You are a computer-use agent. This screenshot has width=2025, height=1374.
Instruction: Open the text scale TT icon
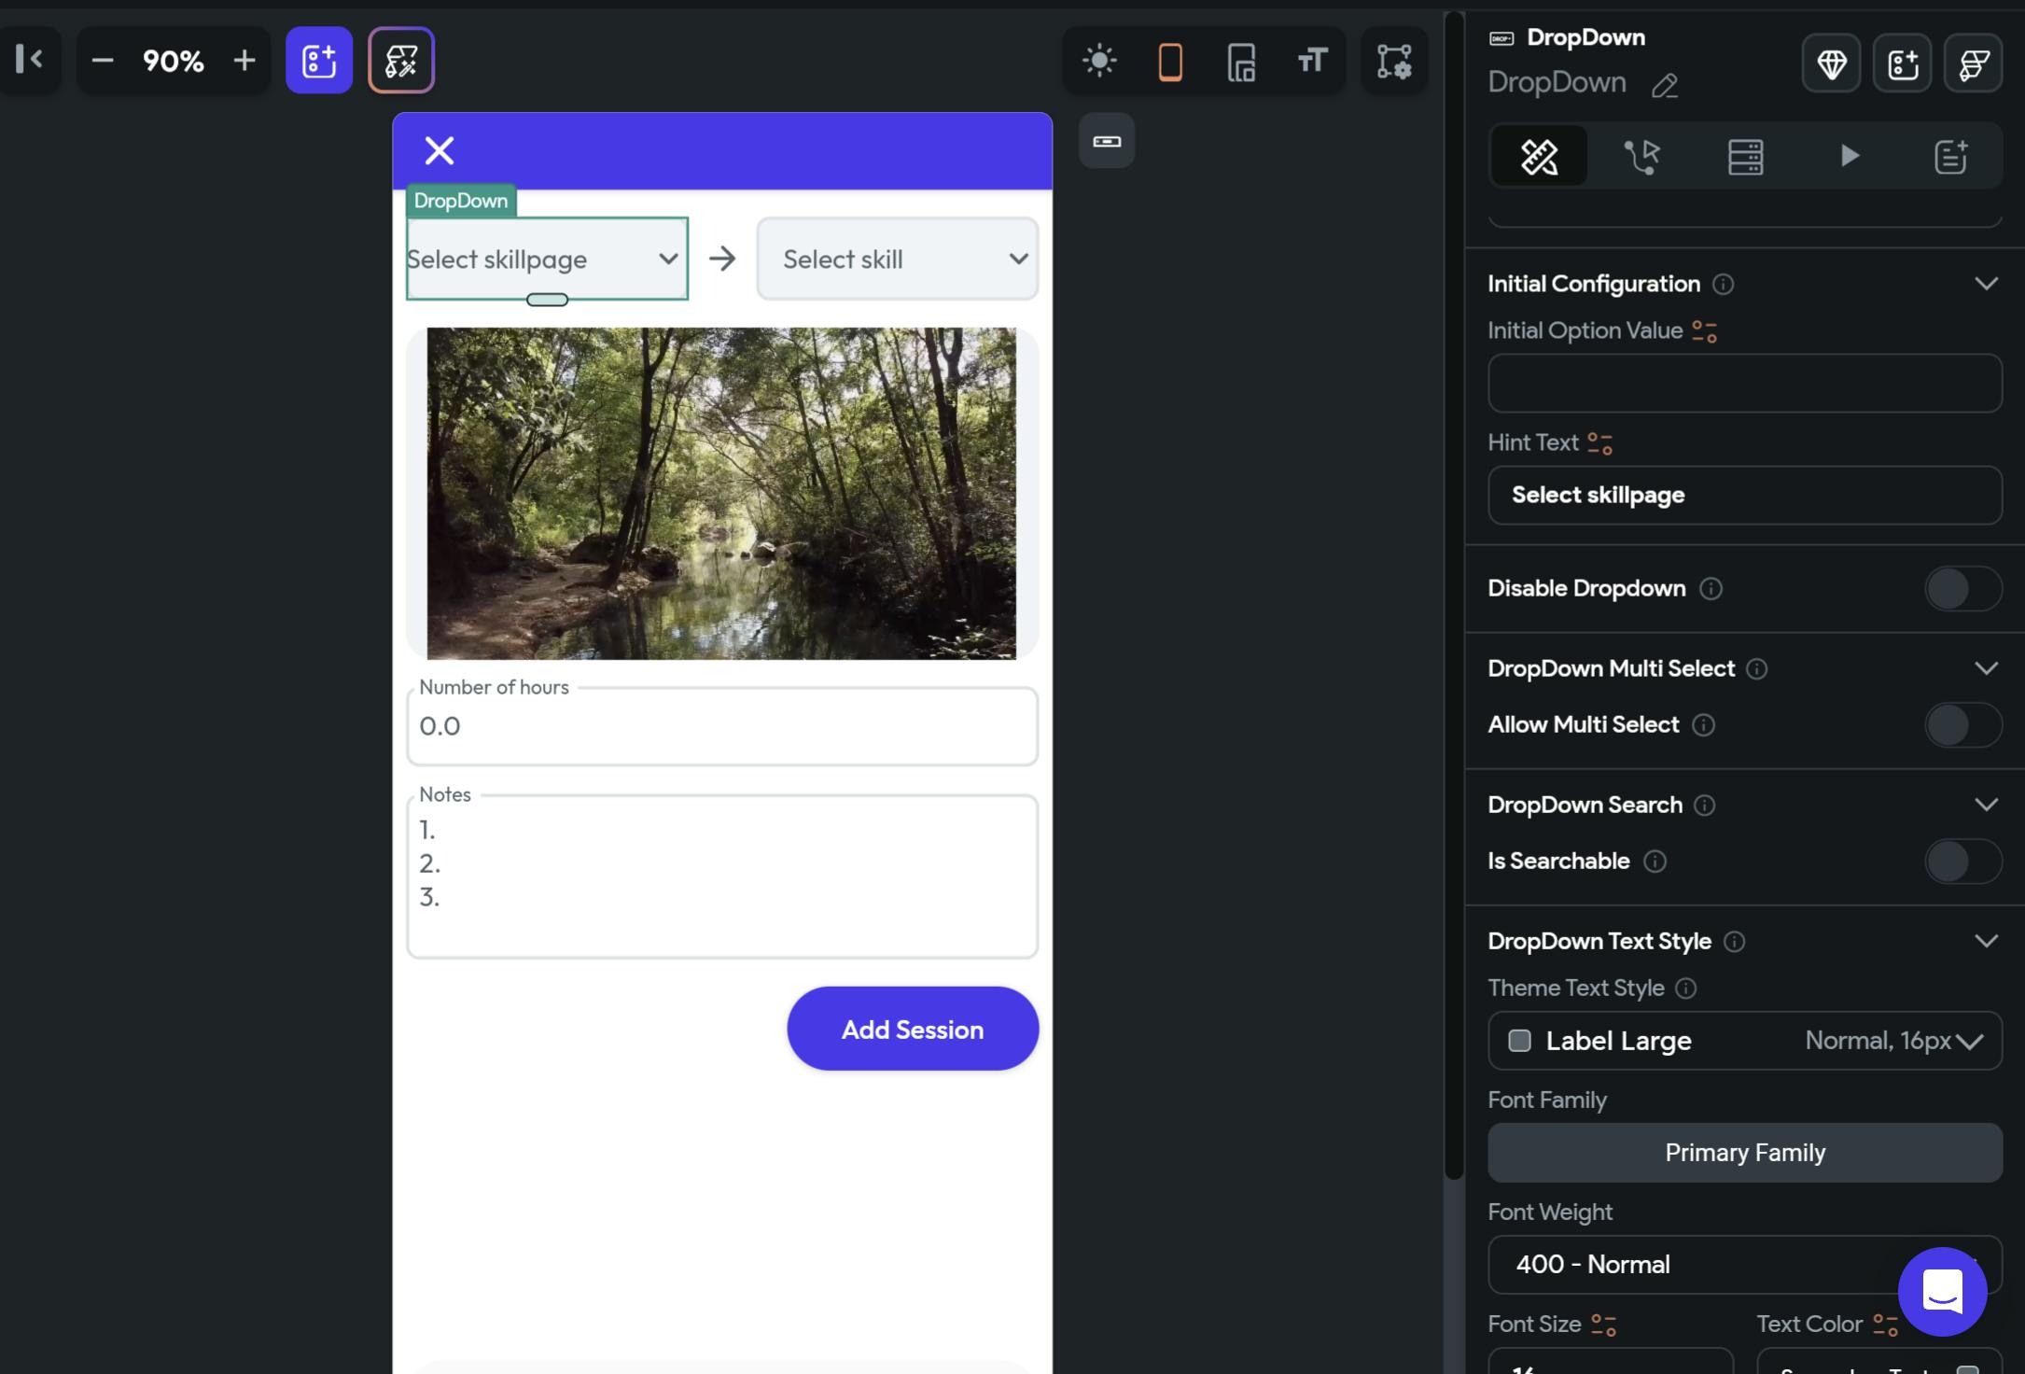click(1312, 61)
